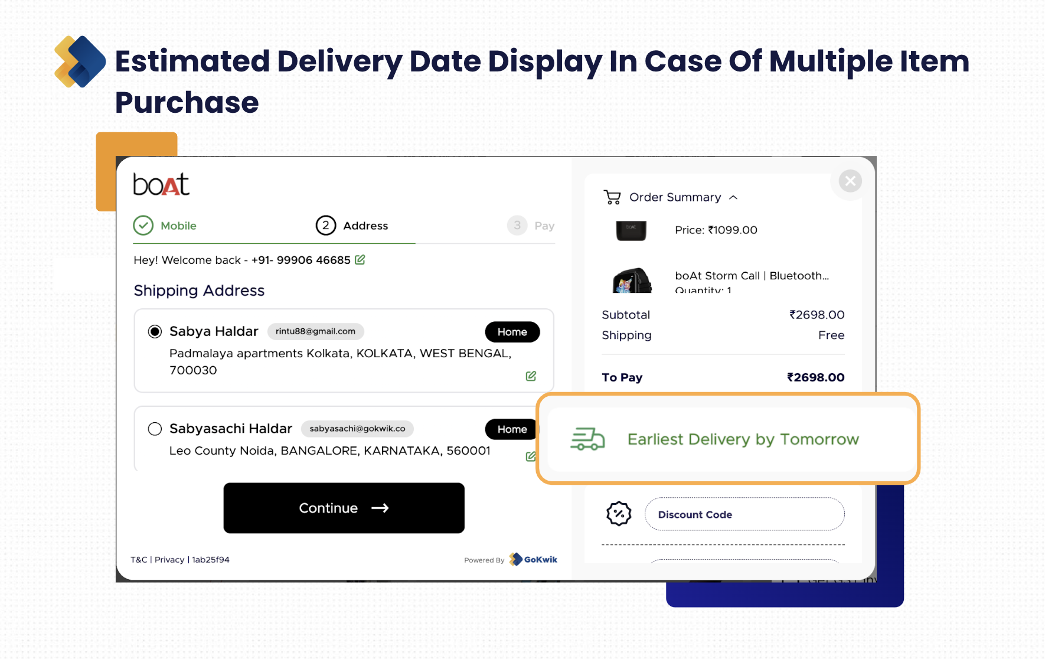Edit the Sabya Haldar address via pencil icon

[531, 376]
